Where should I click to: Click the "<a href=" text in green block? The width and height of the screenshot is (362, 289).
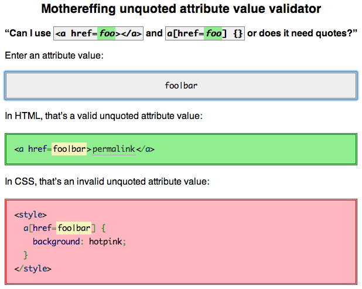click(x=33, y=149)
